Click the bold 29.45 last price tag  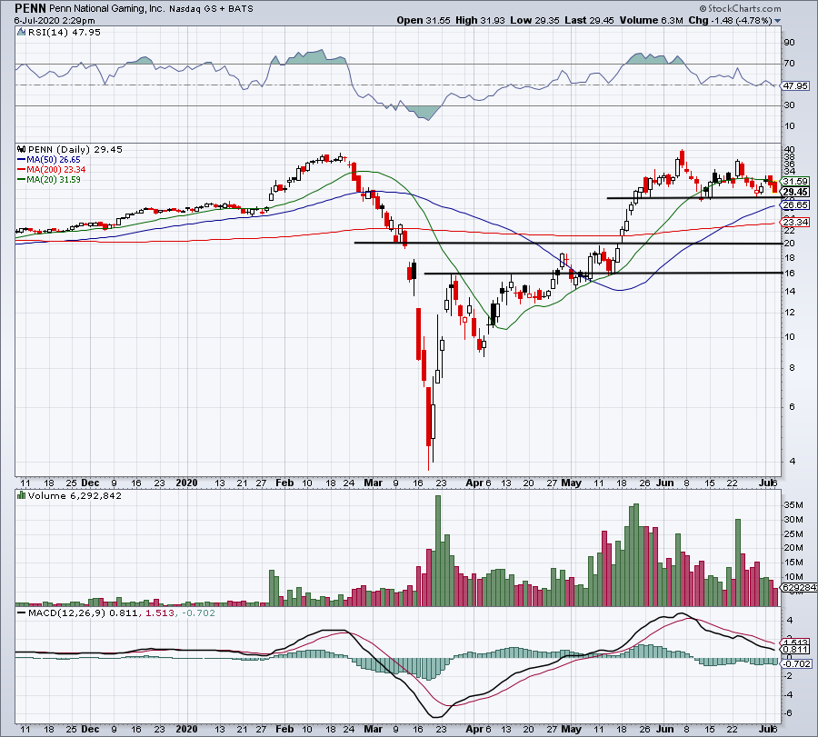[x=795, y=192]
